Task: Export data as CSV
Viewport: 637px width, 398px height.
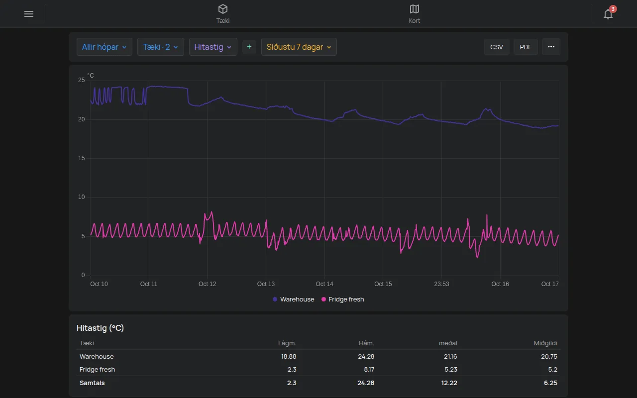Action: click(x=497, y=47)
